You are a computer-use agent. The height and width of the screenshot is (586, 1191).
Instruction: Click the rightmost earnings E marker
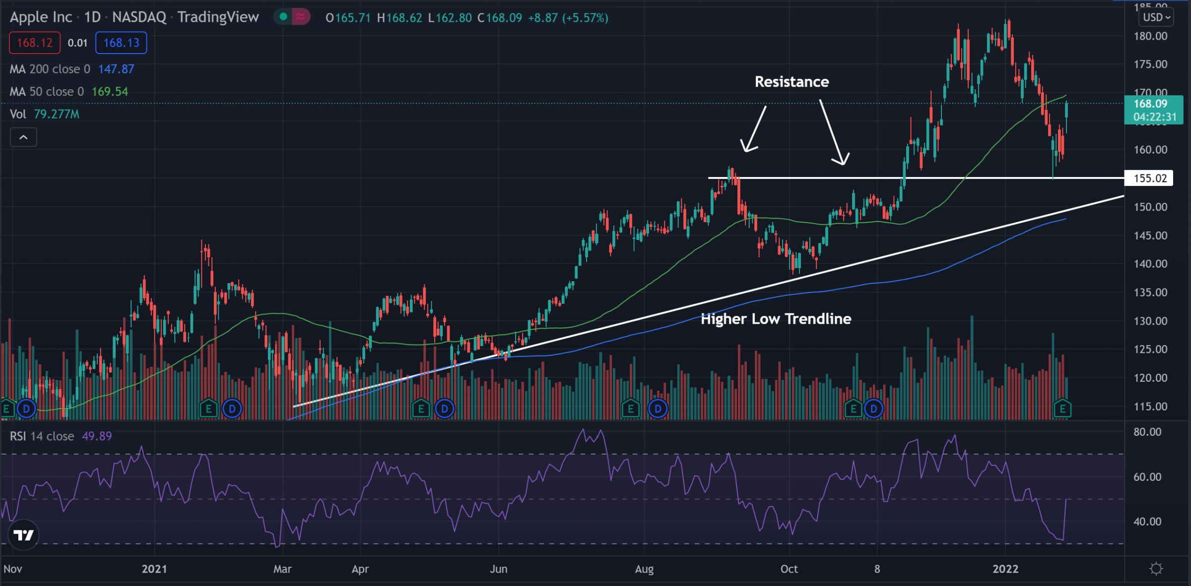(x=1062, y=409)
